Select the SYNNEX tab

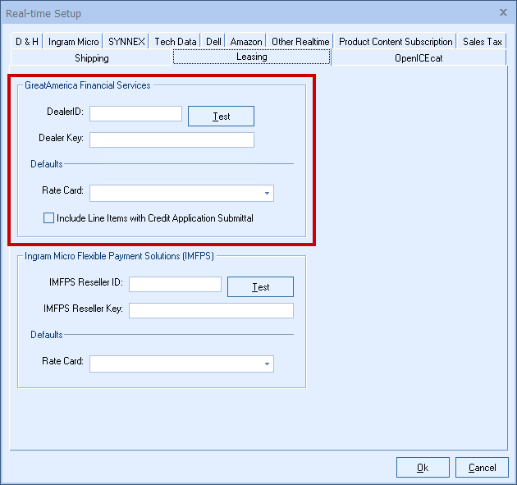(x=126, y=42)
